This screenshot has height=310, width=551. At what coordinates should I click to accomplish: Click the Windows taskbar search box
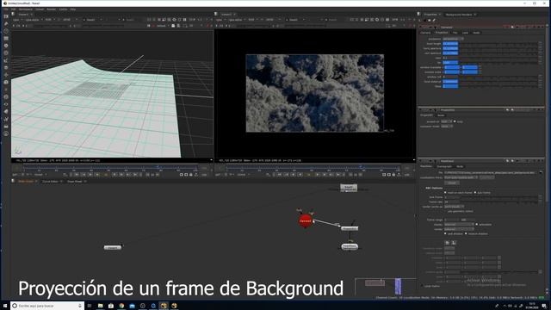tap(47, 306)
